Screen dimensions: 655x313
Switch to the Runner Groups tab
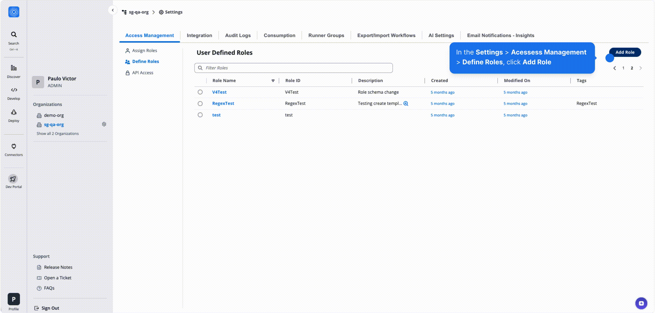pos(326,35)
